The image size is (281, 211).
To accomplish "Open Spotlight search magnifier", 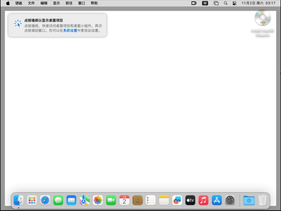I will pyautogui.click(x=225, y=3).
